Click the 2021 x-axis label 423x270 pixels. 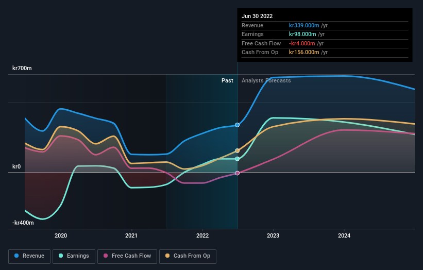(131, 236)
